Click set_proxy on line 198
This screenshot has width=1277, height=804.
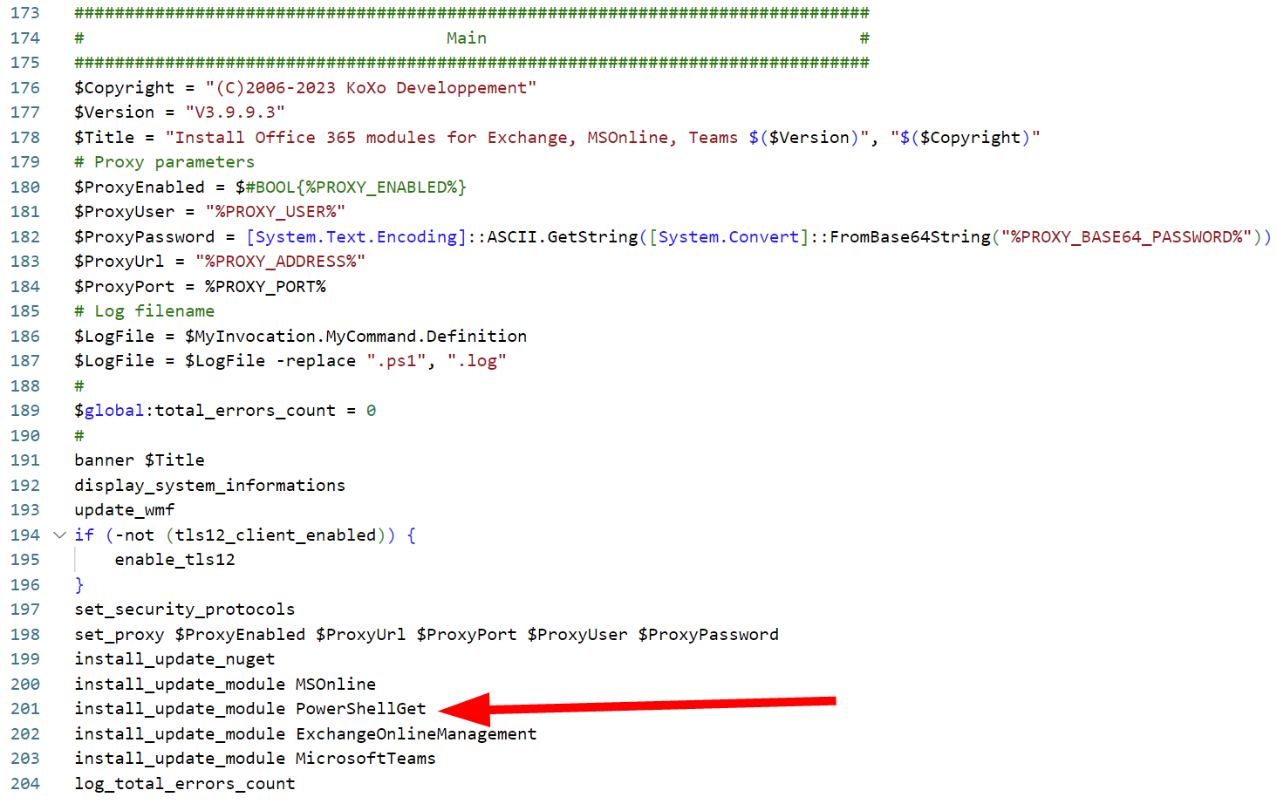120,634
